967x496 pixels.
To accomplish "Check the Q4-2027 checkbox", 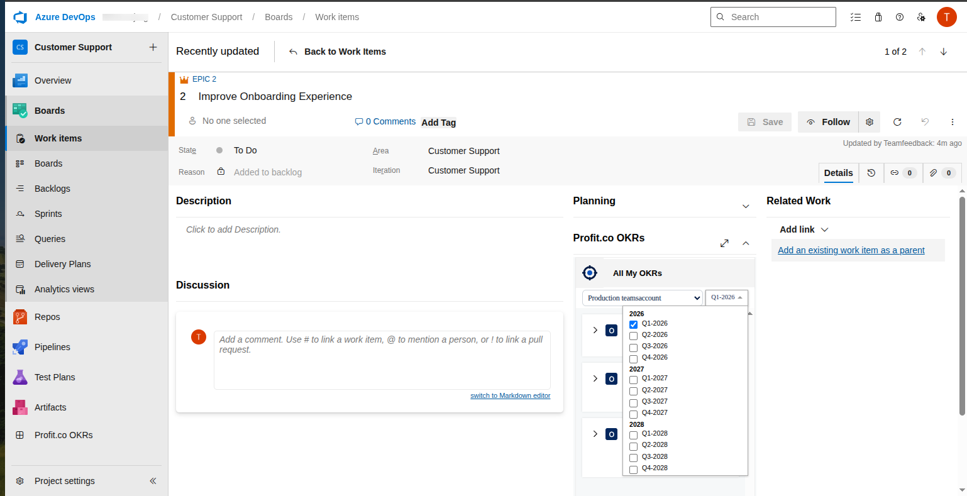I will click(633, 414).
